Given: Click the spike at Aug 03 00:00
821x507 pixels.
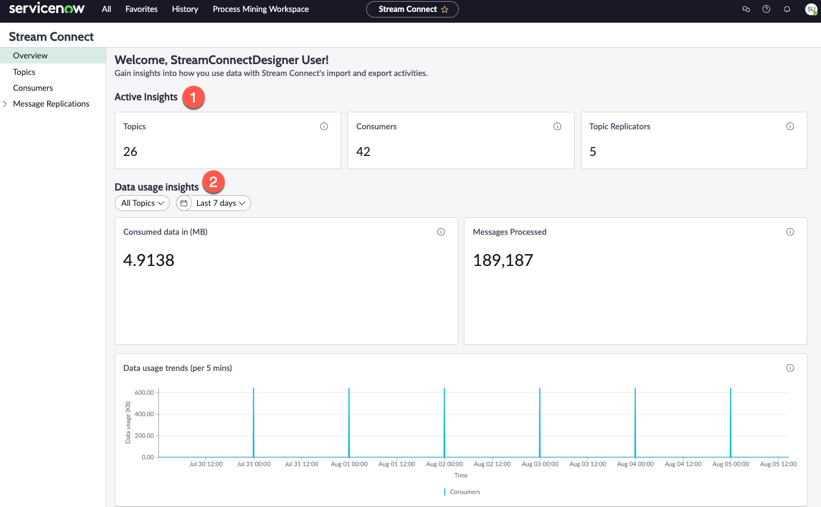Looking at the screenshot, I should tap(540, 422).
